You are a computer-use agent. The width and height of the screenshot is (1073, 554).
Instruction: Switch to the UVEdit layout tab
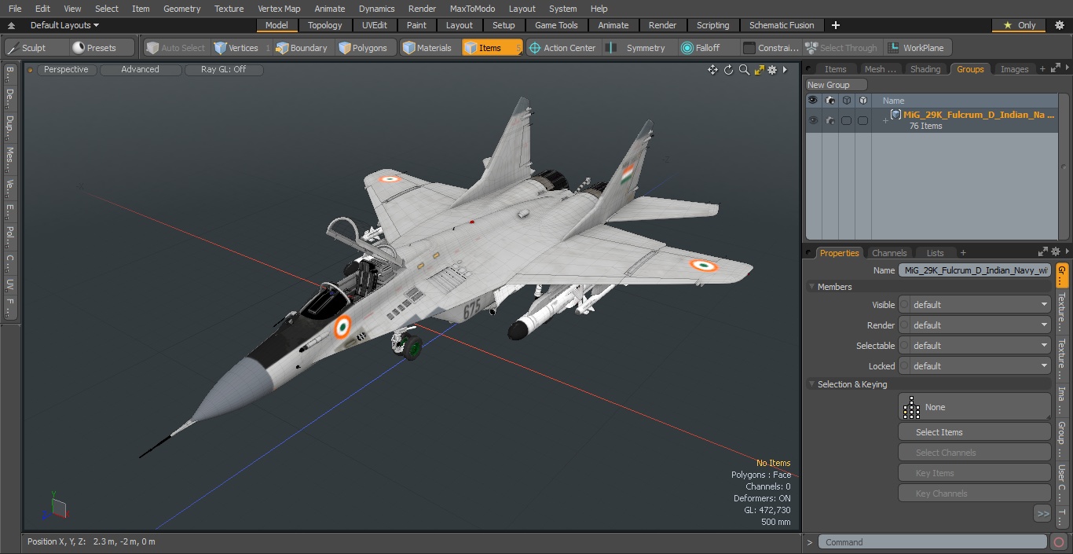pos(374,25)
